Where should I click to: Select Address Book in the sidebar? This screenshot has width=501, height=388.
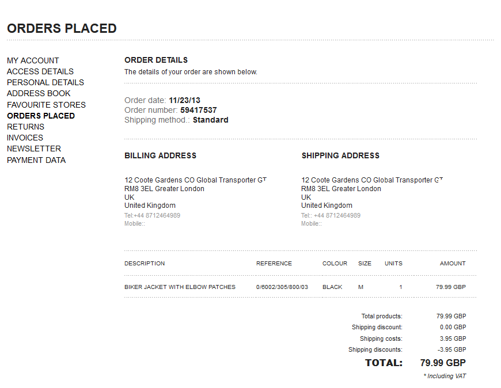coord(39,93)
